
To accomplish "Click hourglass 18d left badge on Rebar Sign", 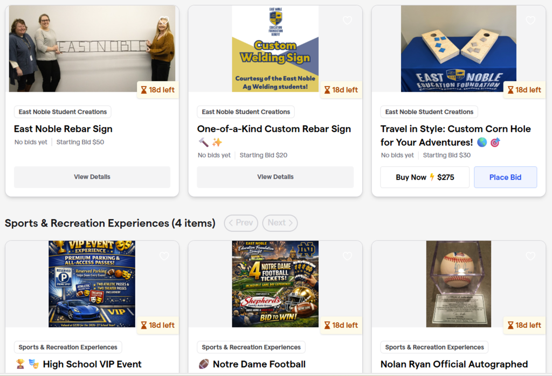I will coord(158,90).
